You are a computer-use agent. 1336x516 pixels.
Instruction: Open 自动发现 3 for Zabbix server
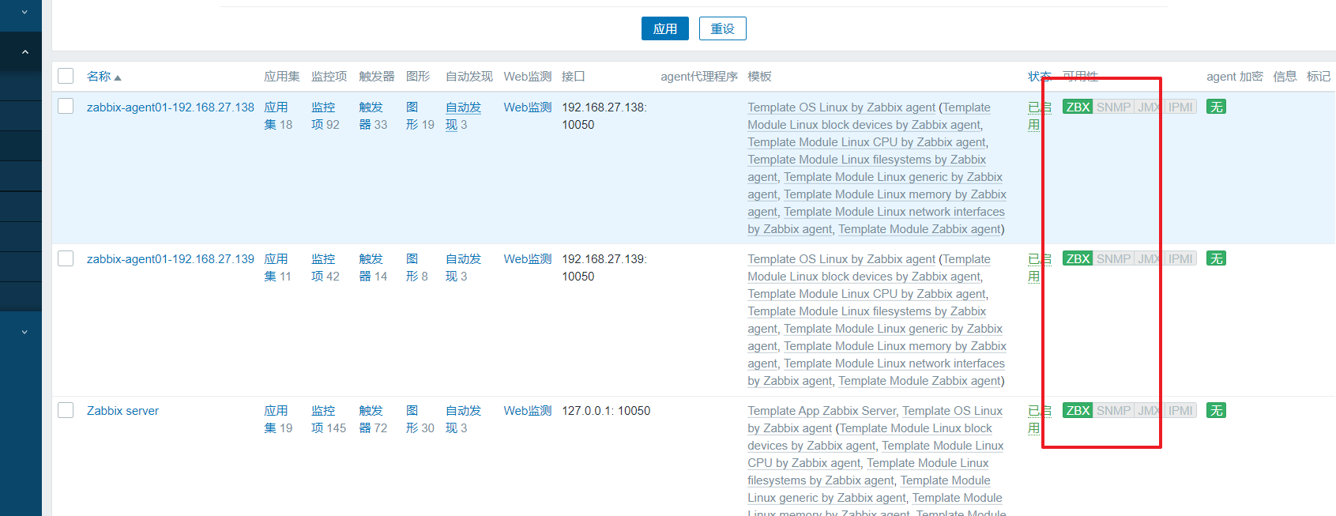463,419
